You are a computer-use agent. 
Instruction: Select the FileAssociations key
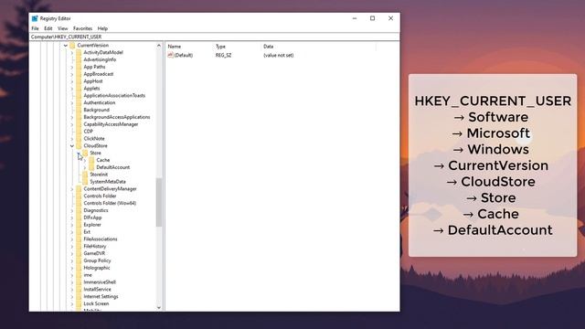click(x=101, y=239)
